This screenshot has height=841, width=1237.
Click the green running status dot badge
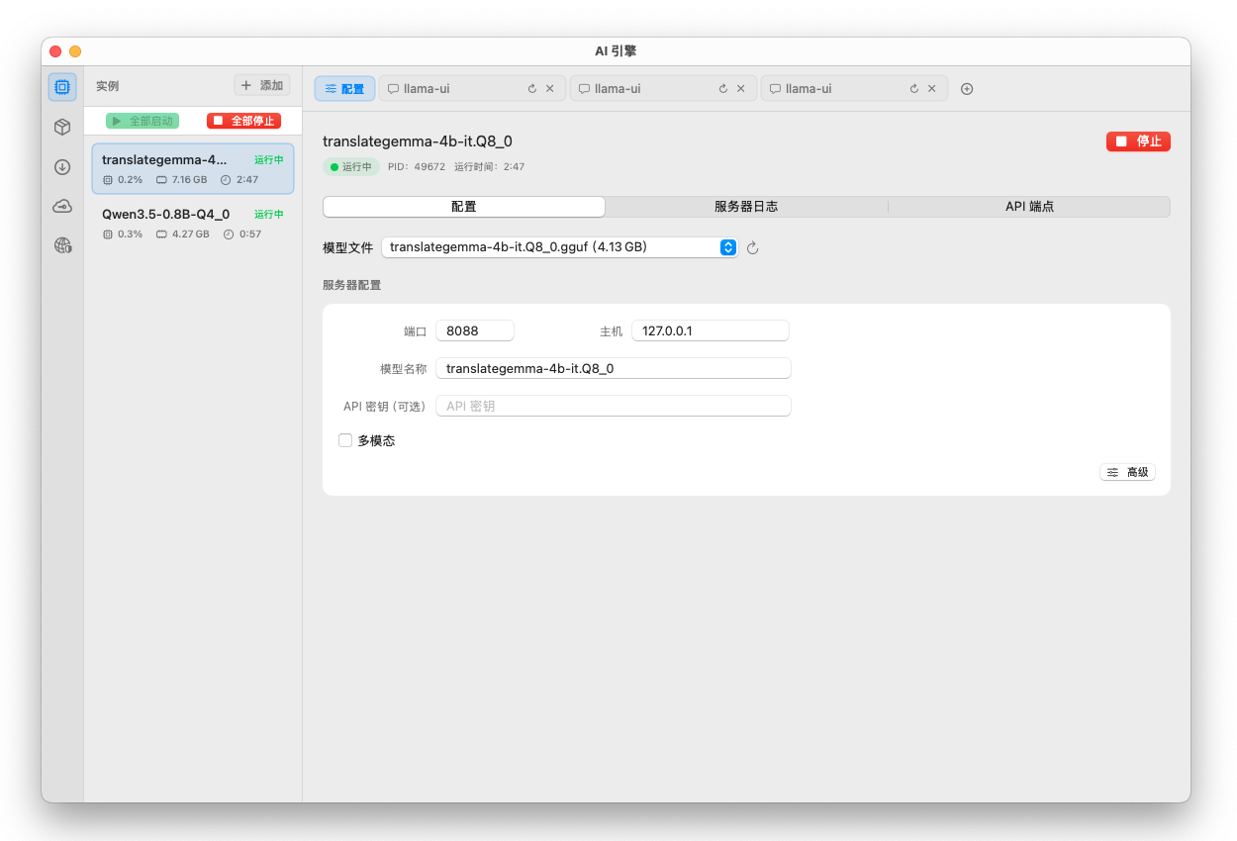[350, 167]
